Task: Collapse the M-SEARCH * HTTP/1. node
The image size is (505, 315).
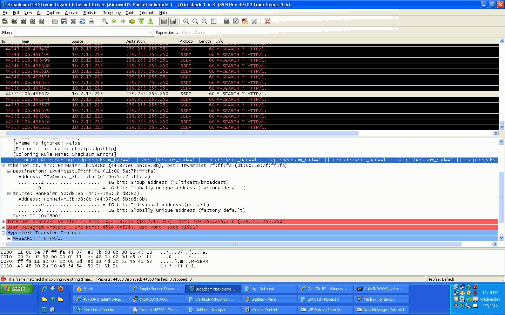Action: pos(9,238)
